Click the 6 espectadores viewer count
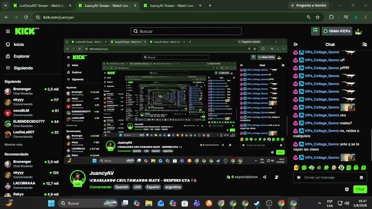This screenshot has width=372, height=209. tap(242, 177)
